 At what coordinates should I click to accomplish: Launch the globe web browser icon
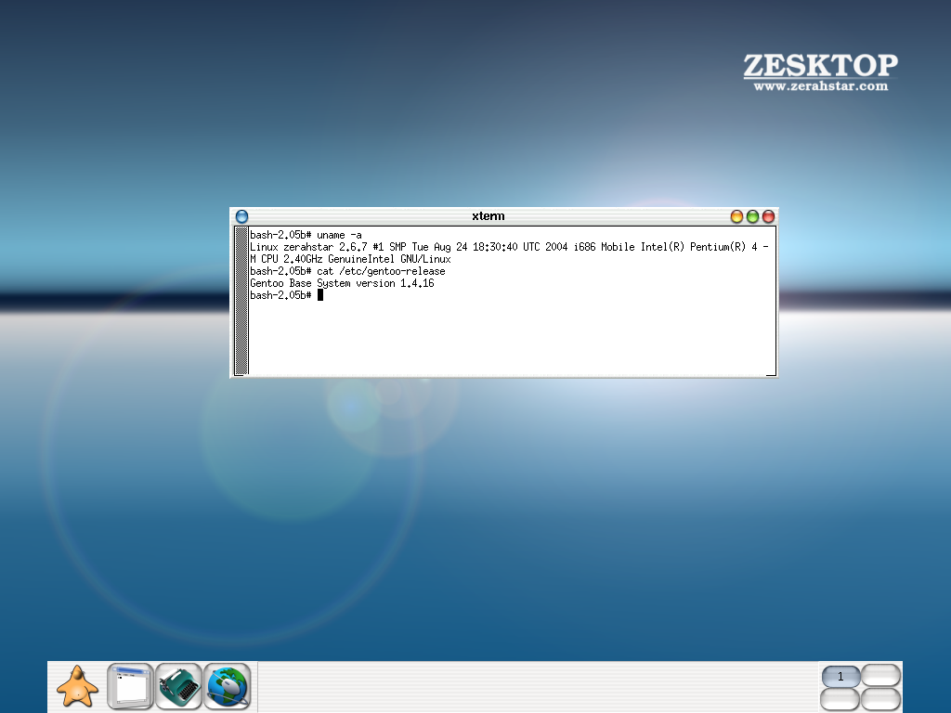(228, 686)
